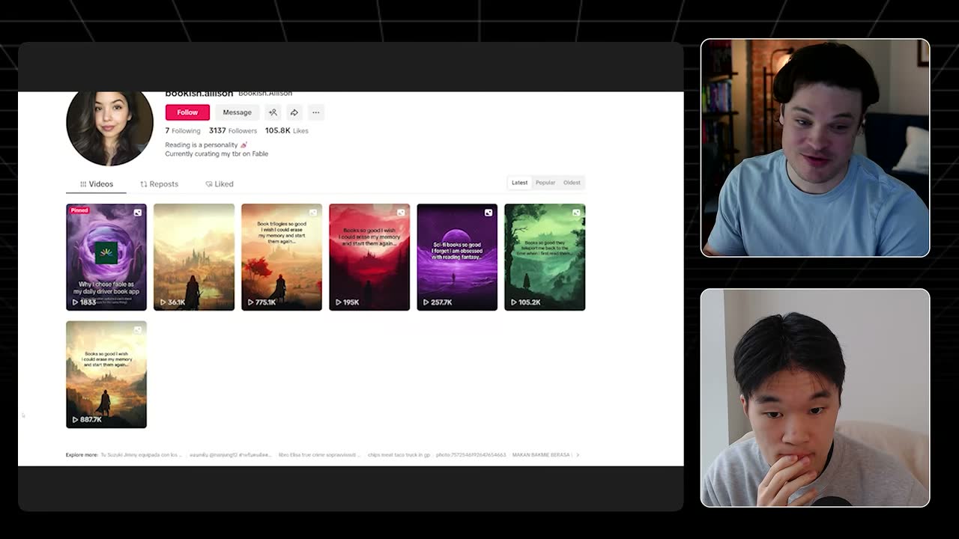
Task: Click the Message button
Action: pos(237,112)
